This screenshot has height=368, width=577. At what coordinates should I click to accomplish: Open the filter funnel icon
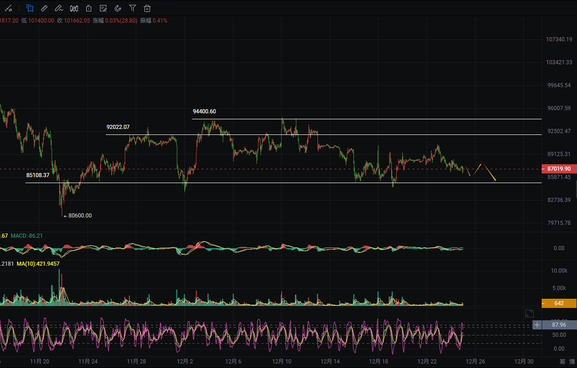[133, 8]
